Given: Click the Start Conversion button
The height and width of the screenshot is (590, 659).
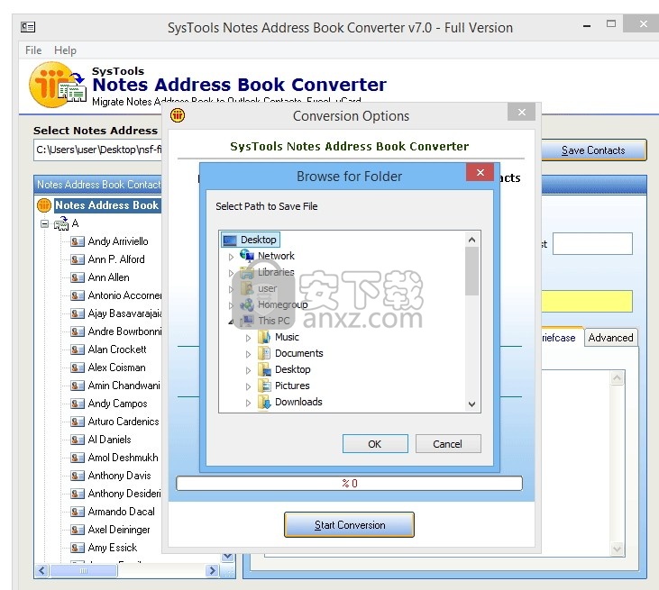Looking at the screenshot, I should [349, 525].
